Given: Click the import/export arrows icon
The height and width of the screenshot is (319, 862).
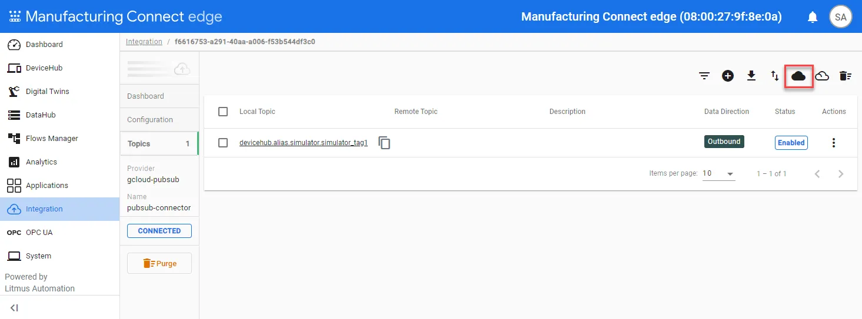Looking at the screenshot, I should pos(775,76).
